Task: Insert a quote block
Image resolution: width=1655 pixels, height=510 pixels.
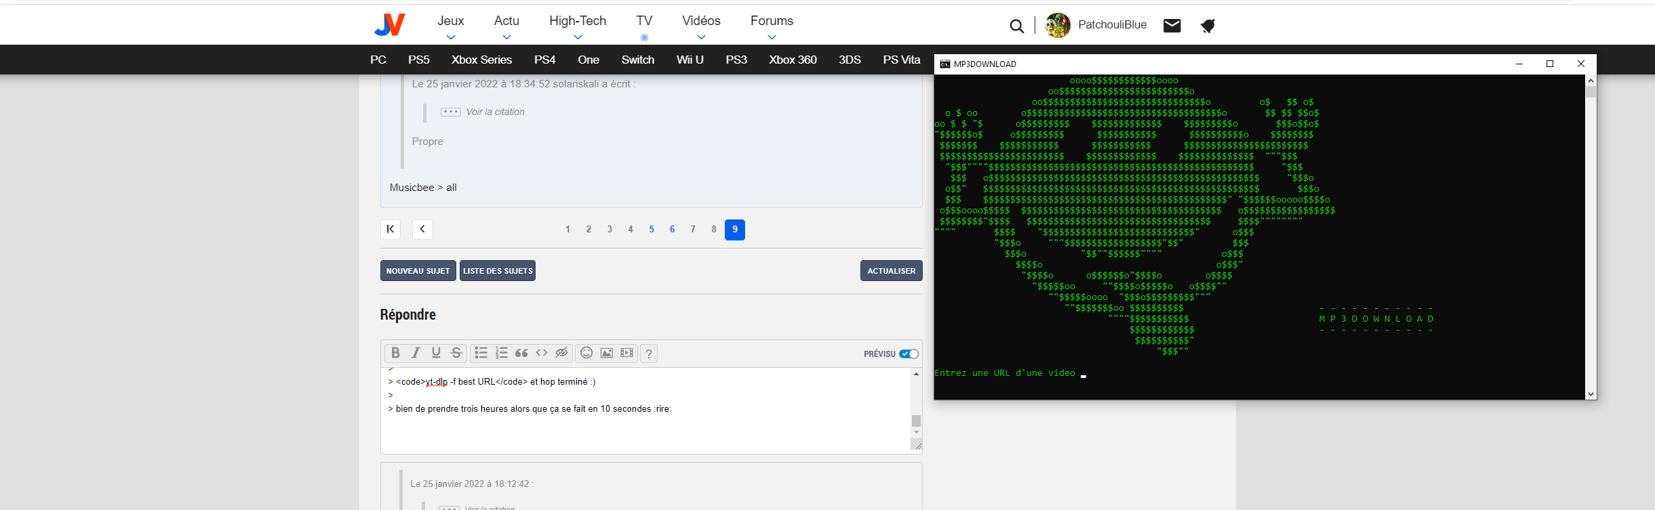Action: coord(521,353)
